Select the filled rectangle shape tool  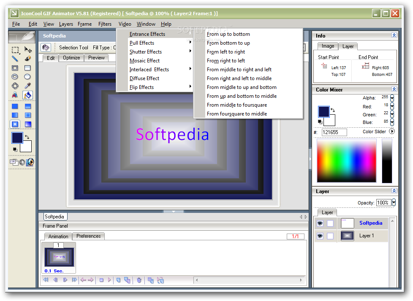pyautogui.click(x=28, y=68)
